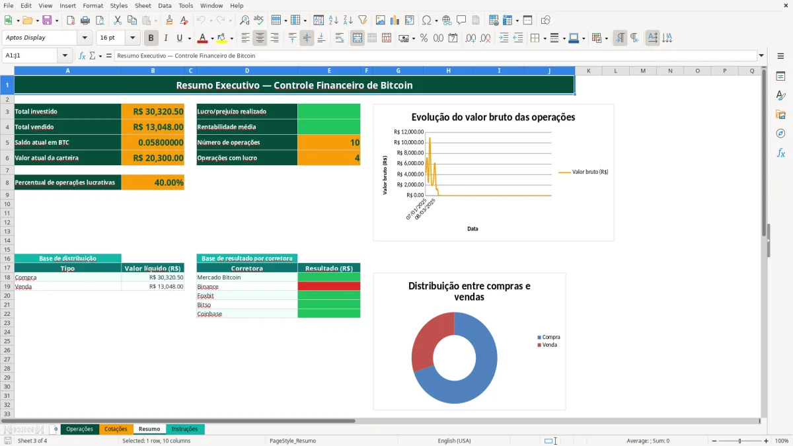Open the sidebar Navigator
Image resolution: width=793 pixels, height=446 pixels.
pyautogui.click(x=780, y=133)
